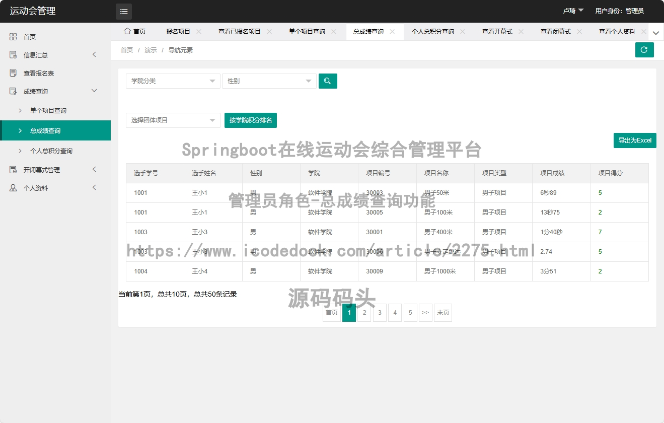Switch to the 首页 tab
The image size is (664, 423).
(x=134, y=31)
